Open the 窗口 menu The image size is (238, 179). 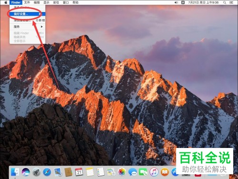coord(66,2)
